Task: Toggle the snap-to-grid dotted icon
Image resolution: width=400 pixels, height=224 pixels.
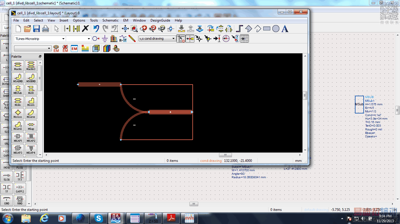Action: 245,38
